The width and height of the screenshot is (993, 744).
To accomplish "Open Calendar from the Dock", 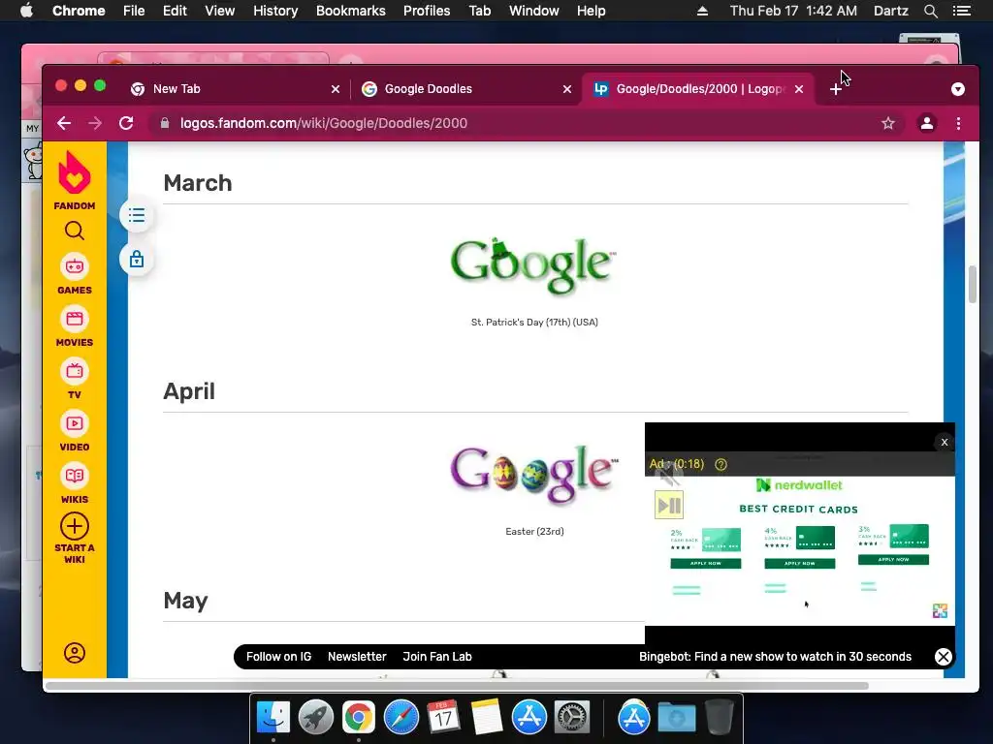I will tap(443, 718).
